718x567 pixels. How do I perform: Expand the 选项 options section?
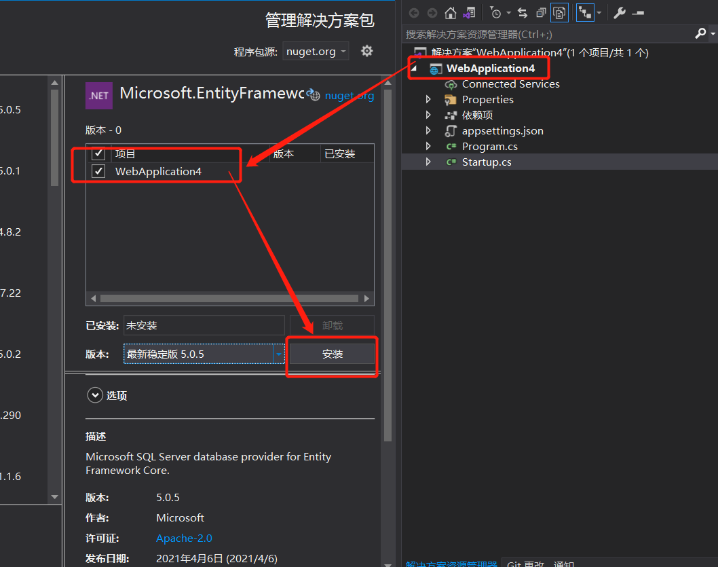click(95, 395)
